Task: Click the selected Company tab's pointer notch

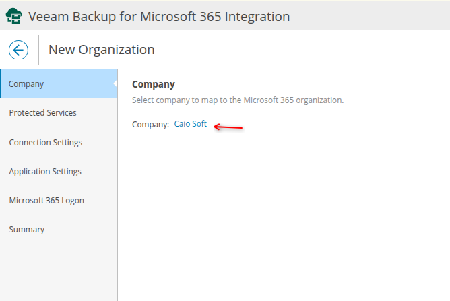Action: coord(115,83)
